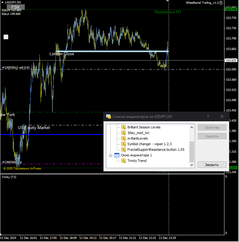This screenshot has width=239, height=242.
Task: Open the USDJPY,M1 chart dropdown arrow
Action: [2, 2]
